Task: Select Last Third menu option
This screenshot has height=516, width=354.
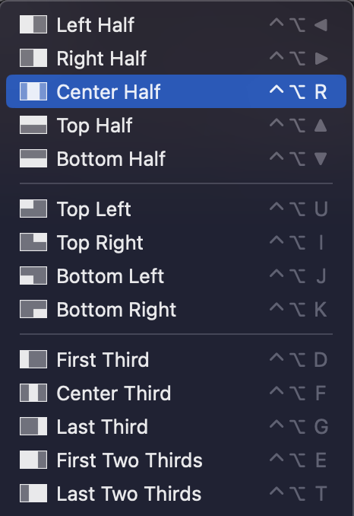Action: (x=176, y=426)
